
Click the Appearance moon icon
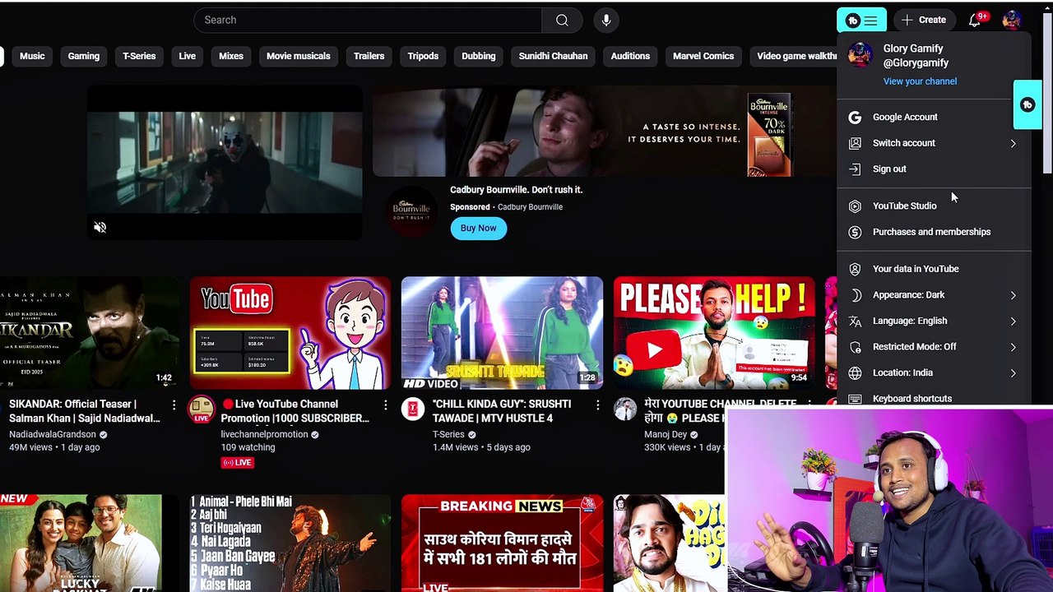855,294
